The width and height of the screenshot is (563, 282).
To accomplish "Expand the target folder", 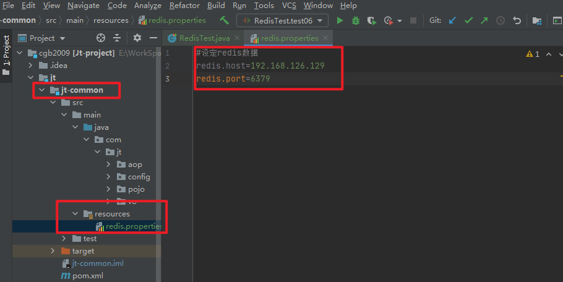I will tap(53, 251).
